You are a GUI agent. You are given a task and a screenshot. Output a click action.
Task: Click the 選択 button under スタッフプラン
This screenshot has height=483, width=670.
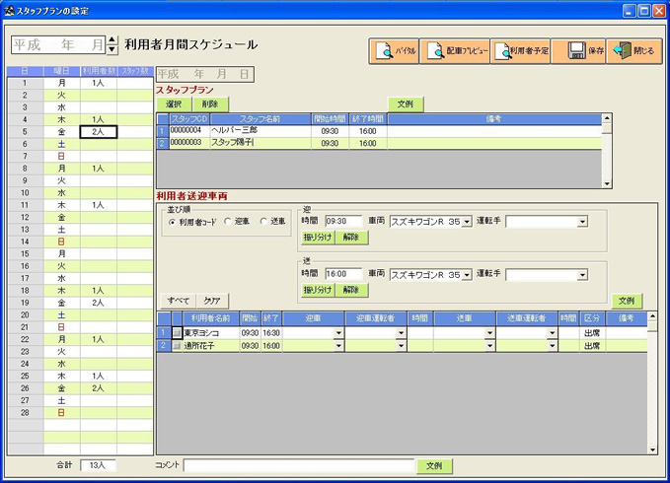(x=174, y=103)
